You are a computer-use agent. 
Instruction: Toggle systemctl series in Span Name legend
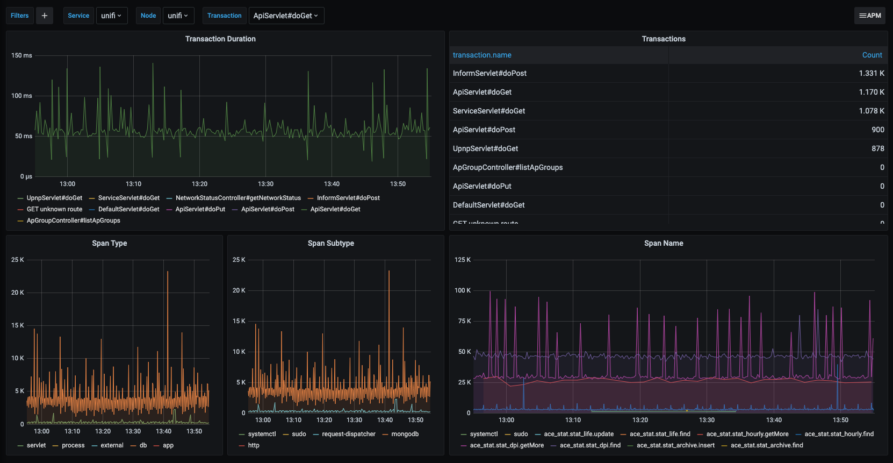tap(484, 434)
